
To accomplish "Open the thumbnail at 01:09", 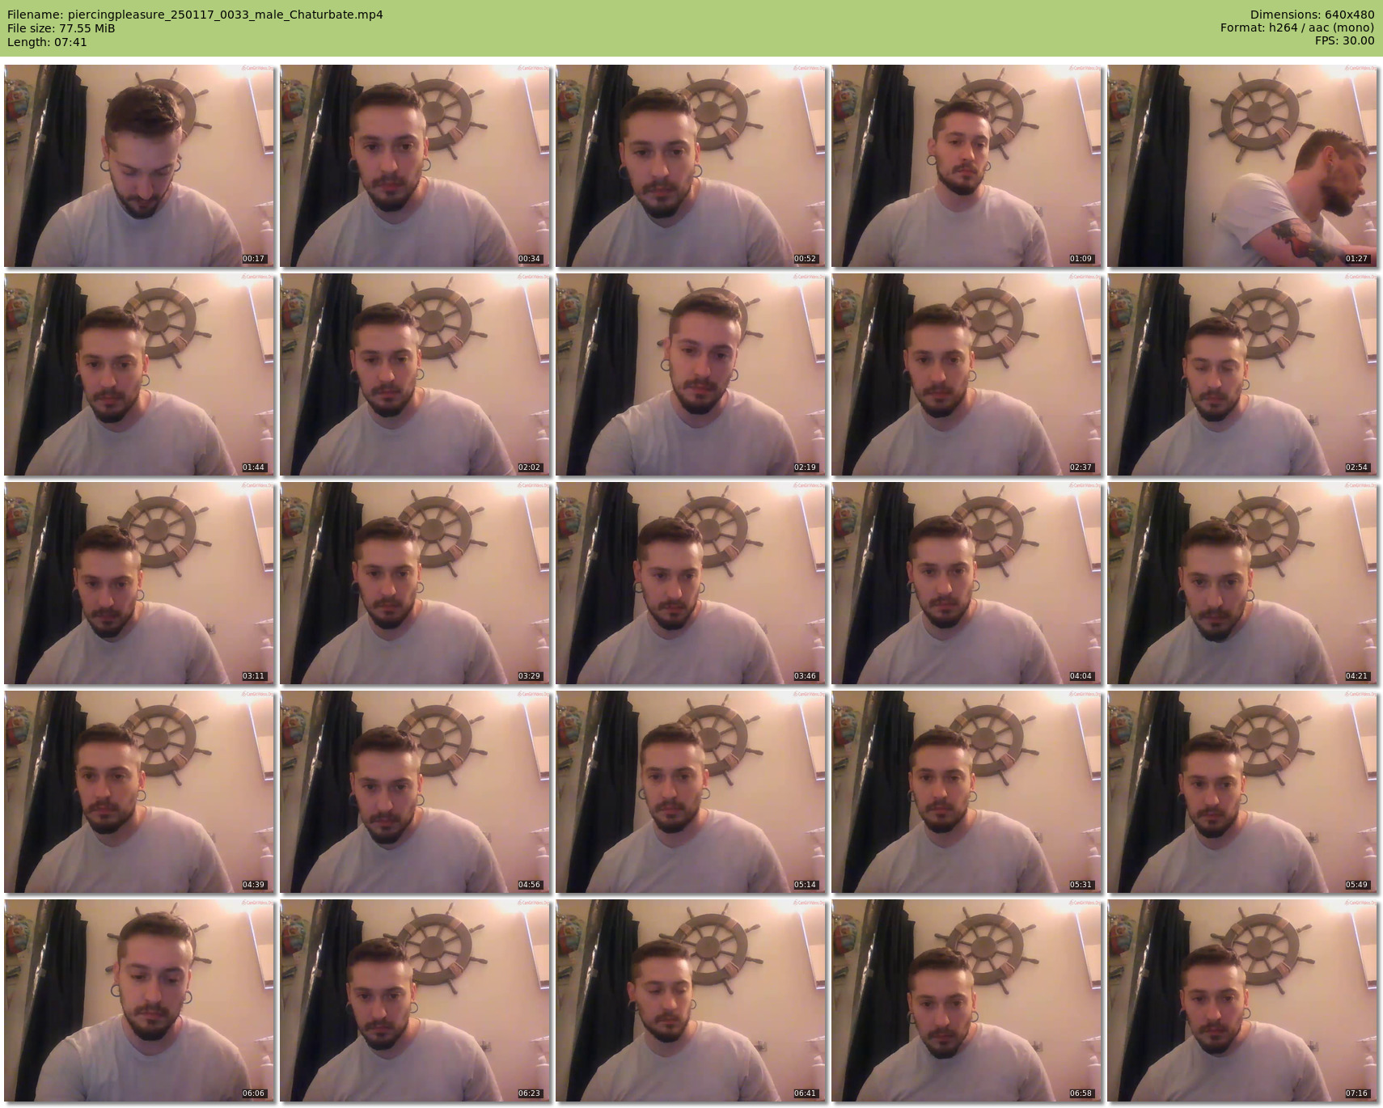I will click(966, 166).
